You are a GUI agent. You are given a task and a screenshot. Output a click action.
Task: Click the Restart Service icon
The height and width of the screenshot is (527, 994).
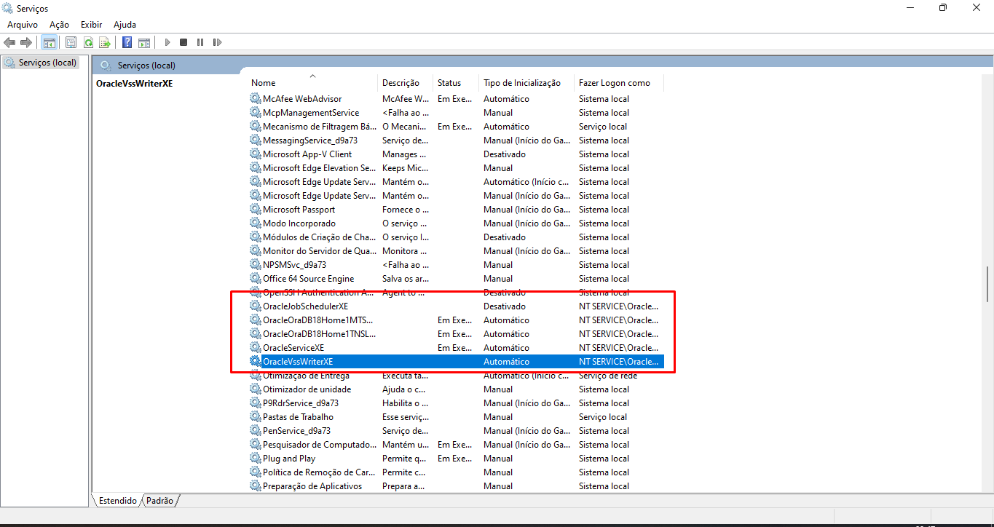pyautogui.click(x=217, y=42)
